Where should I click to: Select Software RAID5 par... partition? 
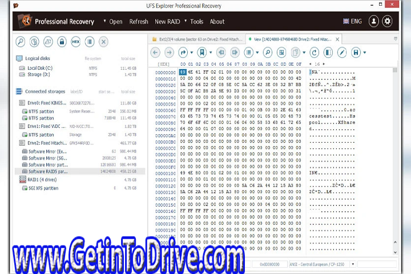[80, 171]
